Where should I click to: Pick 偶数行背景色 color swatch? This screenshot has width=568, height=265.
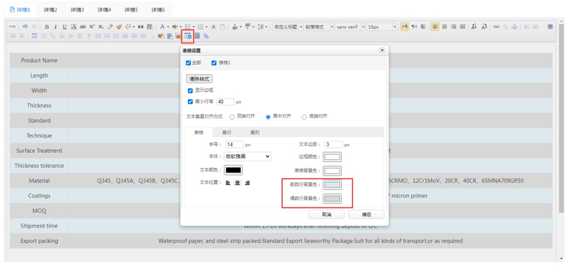tap(332, 199)
